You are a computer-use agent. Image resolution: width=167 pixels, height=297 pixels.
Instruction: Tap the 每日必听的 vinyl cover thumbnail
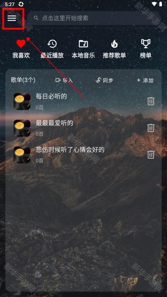point(22,101)
